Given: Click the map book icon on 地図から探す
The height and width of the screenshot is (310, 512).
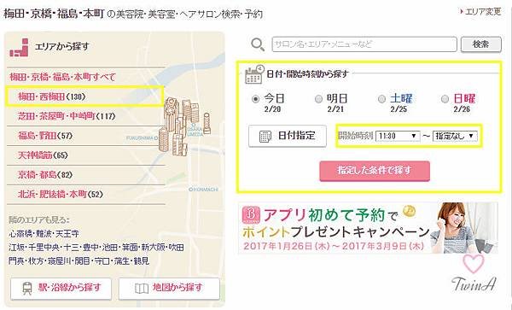Looking at the screenshot, I should (x=142, y=289).
